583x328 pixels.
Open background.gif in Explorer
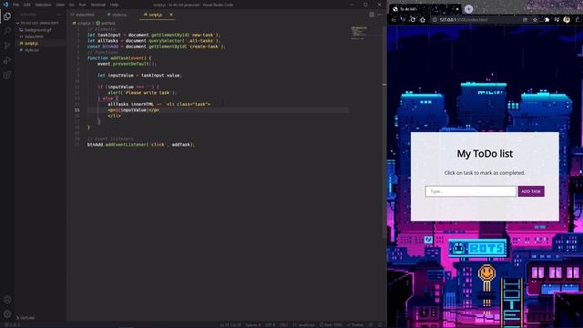[38, 30]
